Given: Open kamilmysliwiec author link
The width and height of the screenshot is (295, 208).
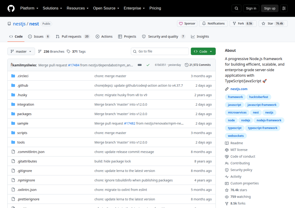Looking at the screenshot, I should [24, 65].
